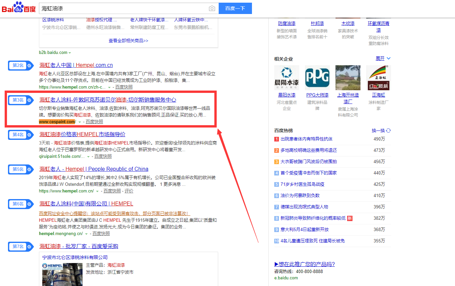
Task: Expand dropdown arrow after https://www.hempel.com.cn/ URL
Action: (97, 191)
